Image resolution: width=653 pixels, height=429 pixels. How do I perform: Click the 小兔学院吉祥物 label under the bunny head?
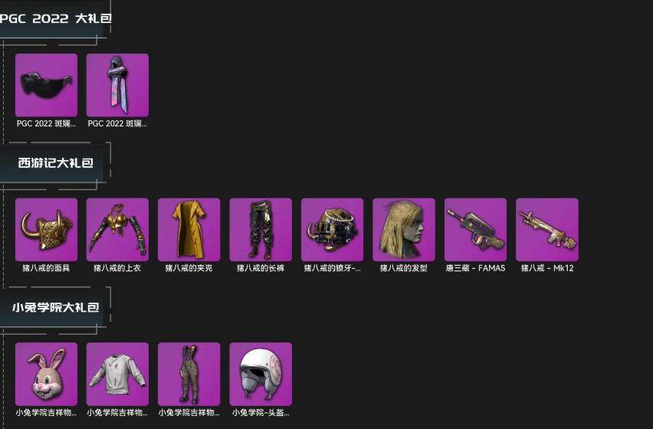(46, 413)
